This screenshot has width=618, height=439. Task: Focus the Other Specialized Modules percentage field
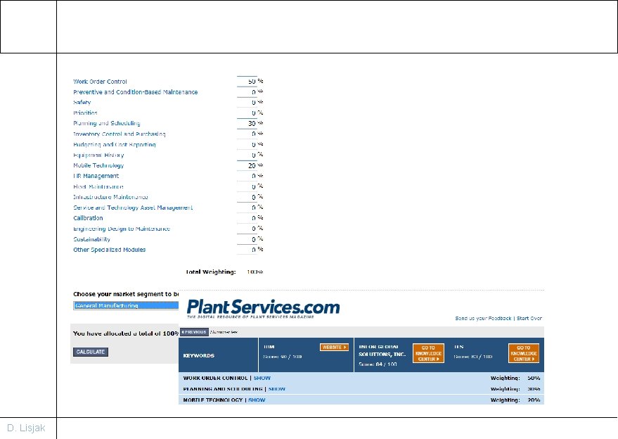pos(247,250)
